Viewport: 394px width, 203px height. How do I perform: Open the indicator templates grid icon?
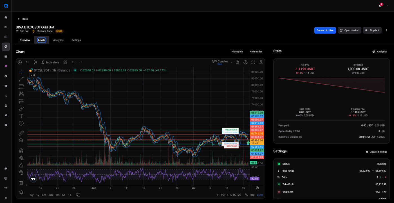(65, 62)
